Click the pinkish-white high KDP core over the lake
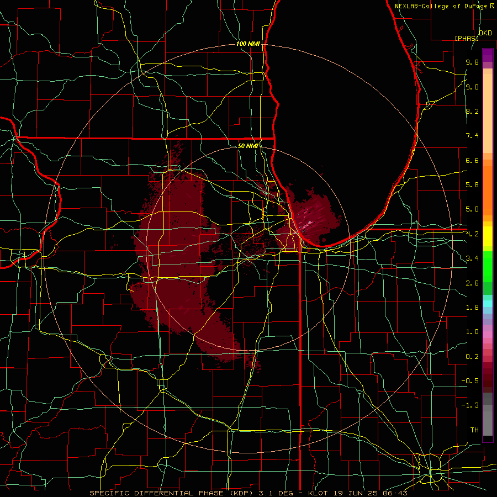 306,225
